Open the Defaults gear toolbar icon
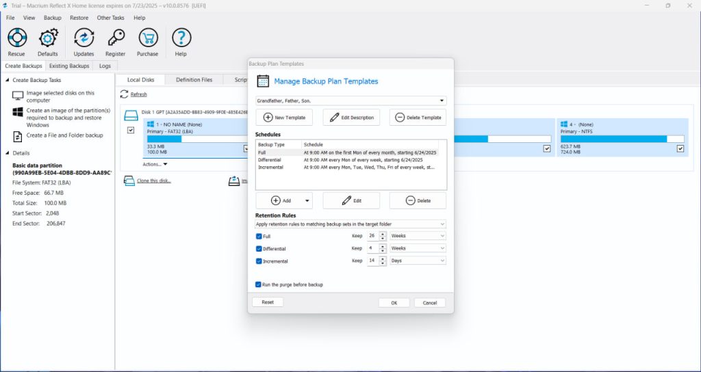 [49, 38]
